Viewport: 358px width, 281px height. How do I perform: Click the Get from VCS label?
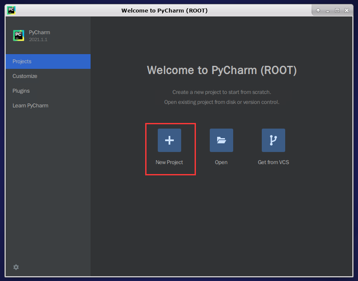coord(273,162)
